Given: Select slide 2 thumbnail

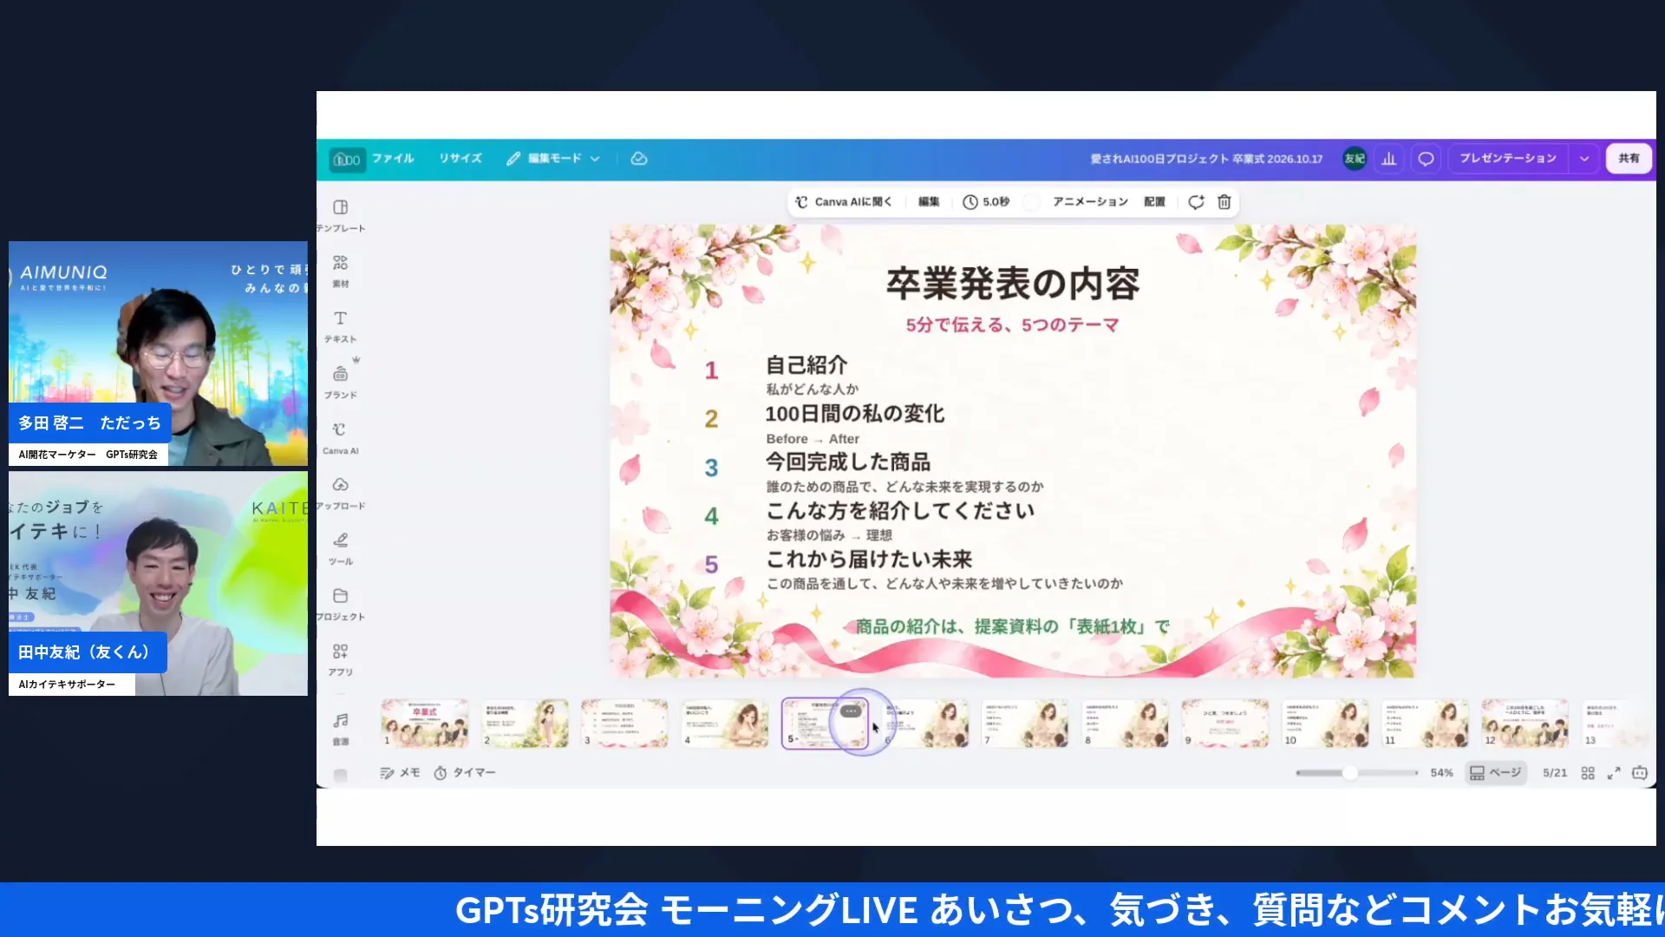Looking at the screenshot, I should coord(526,724).
